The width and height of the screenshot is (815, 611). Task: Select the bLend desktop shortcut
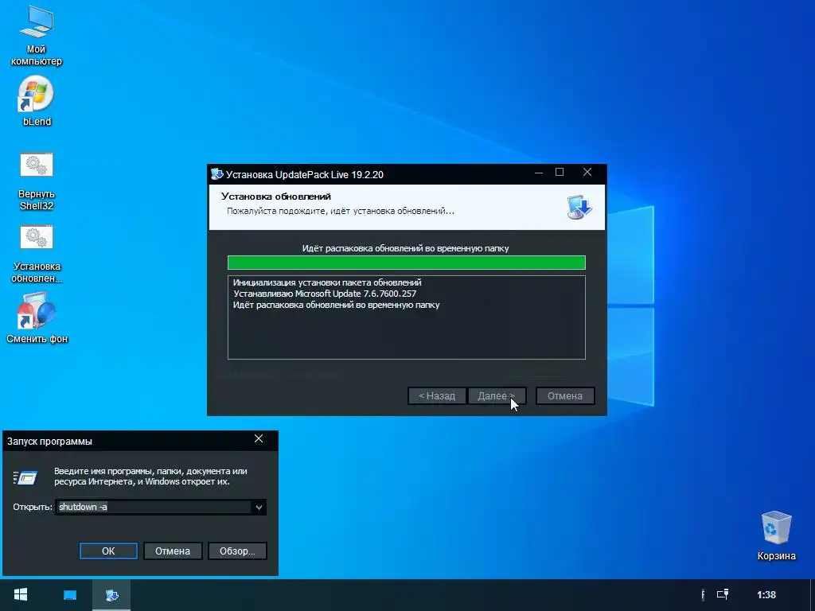36,101
